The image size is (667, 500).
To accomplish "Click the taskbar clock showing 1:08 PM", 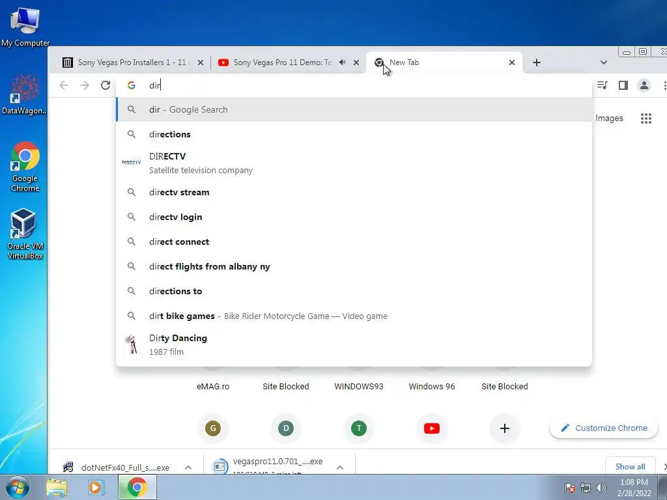I will click(x=634, y=488).
